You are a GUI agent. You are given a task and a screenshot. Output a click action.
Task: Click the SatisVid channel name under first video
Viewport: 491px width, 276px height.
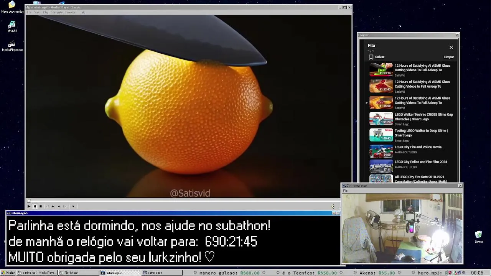[400, 76]
